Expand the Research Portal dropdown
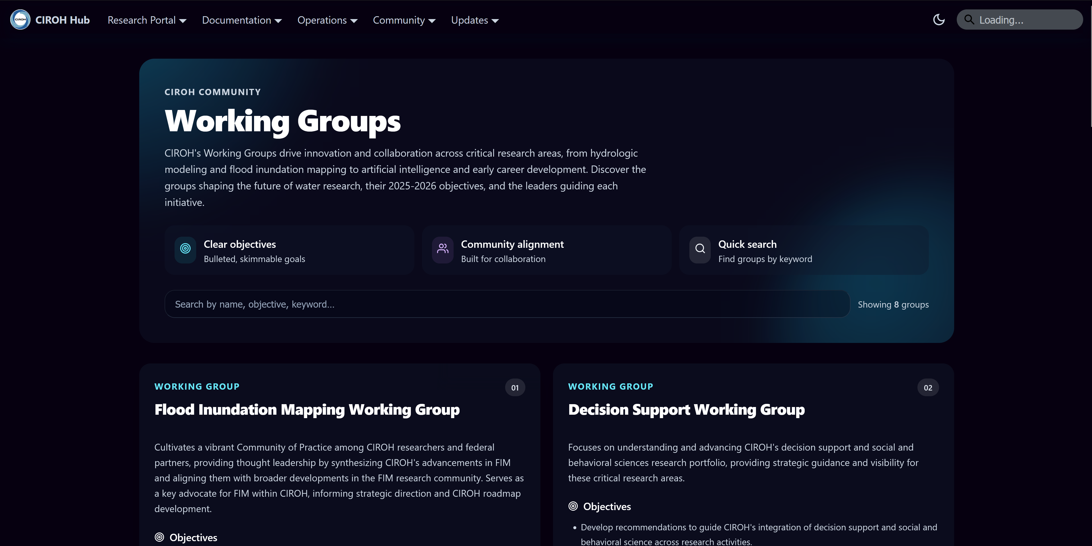1092x546 pixels. [x=146, y=20]
